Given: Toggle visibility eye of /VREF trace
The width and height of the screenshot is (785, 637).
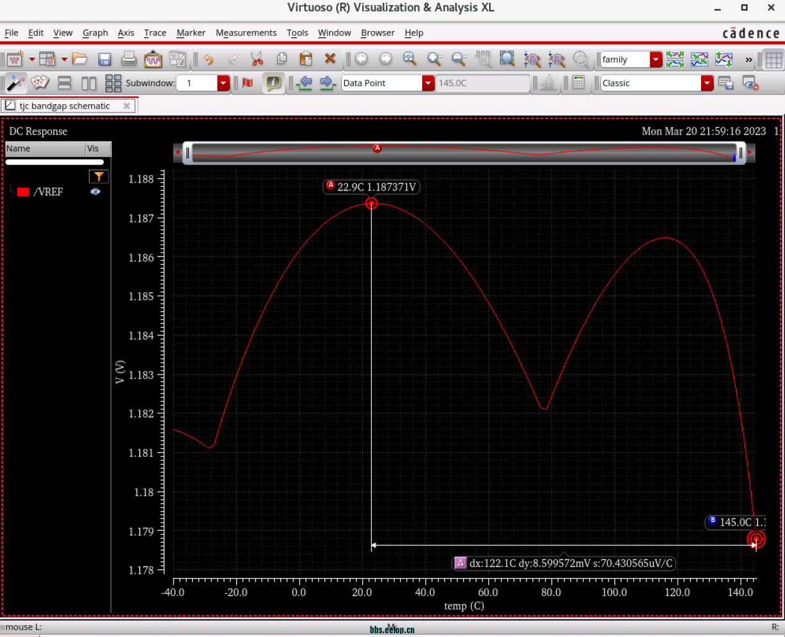Looking at the screenshot, I should pyautogui.click(x=95, y=192).
